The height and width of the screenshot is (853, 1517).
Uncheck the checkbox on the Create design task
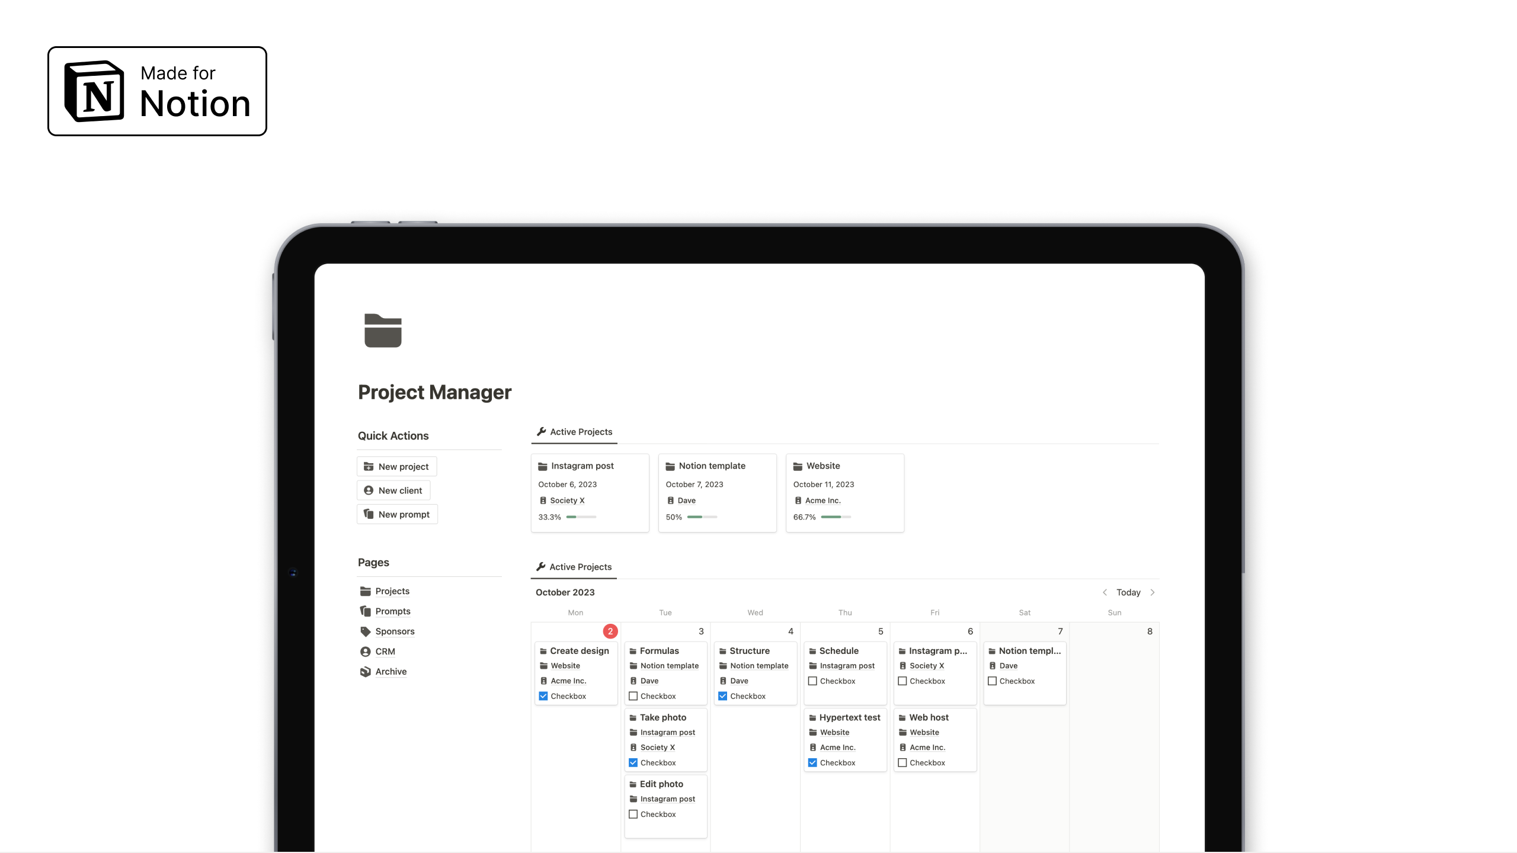542,695
